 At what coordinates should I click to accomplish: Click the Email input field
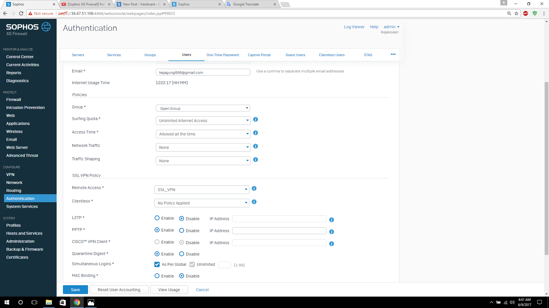click(x=203, y=72)
